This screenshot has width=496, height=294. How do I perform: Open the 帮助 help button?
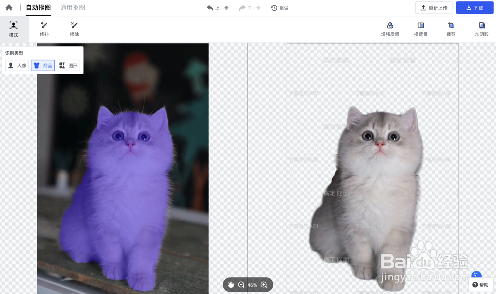[x=480, y=285]
